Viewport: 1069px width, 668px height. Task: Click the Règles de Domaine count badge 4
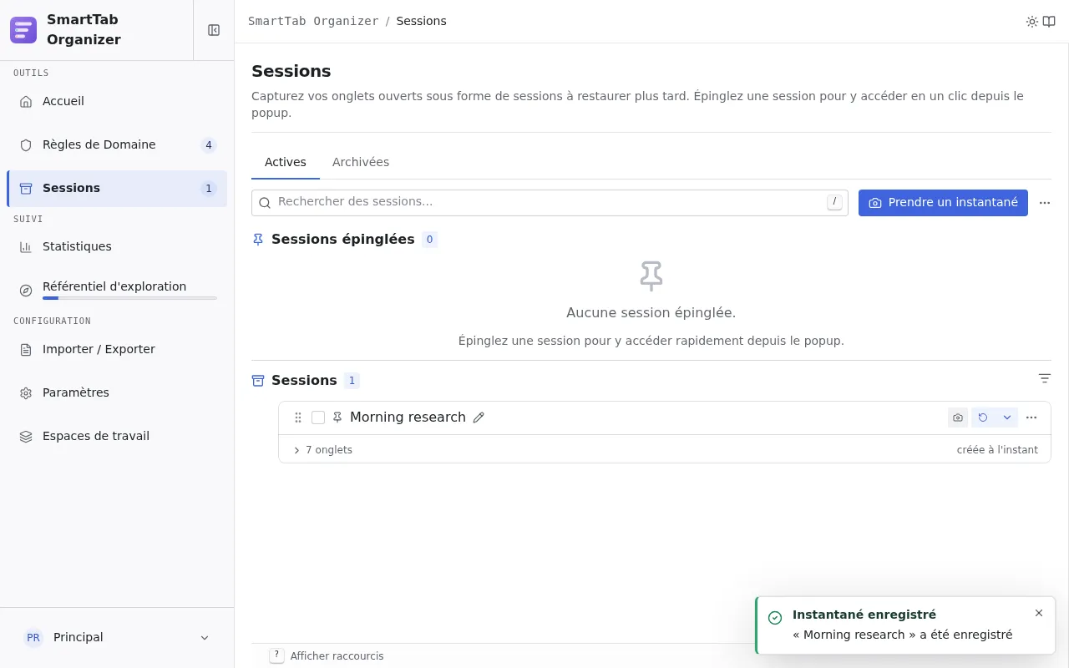click(x=209, y=145)
